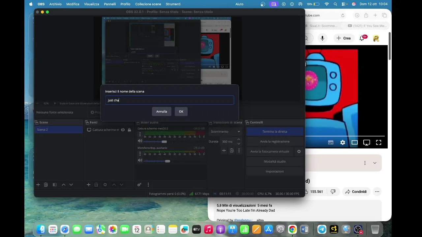Open Strumenti menu
Image resolution: width=422 pixels, height=237 pixels.
[173, 4]
